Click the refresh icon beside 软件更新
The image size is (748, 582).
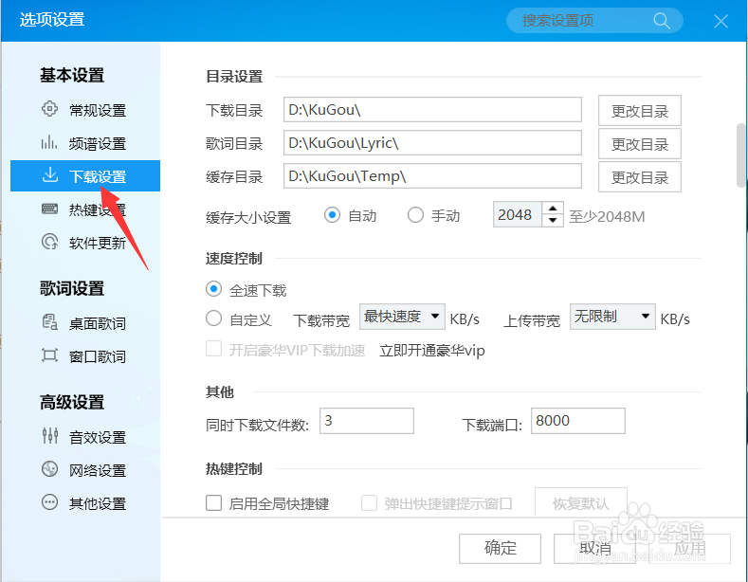49,242
